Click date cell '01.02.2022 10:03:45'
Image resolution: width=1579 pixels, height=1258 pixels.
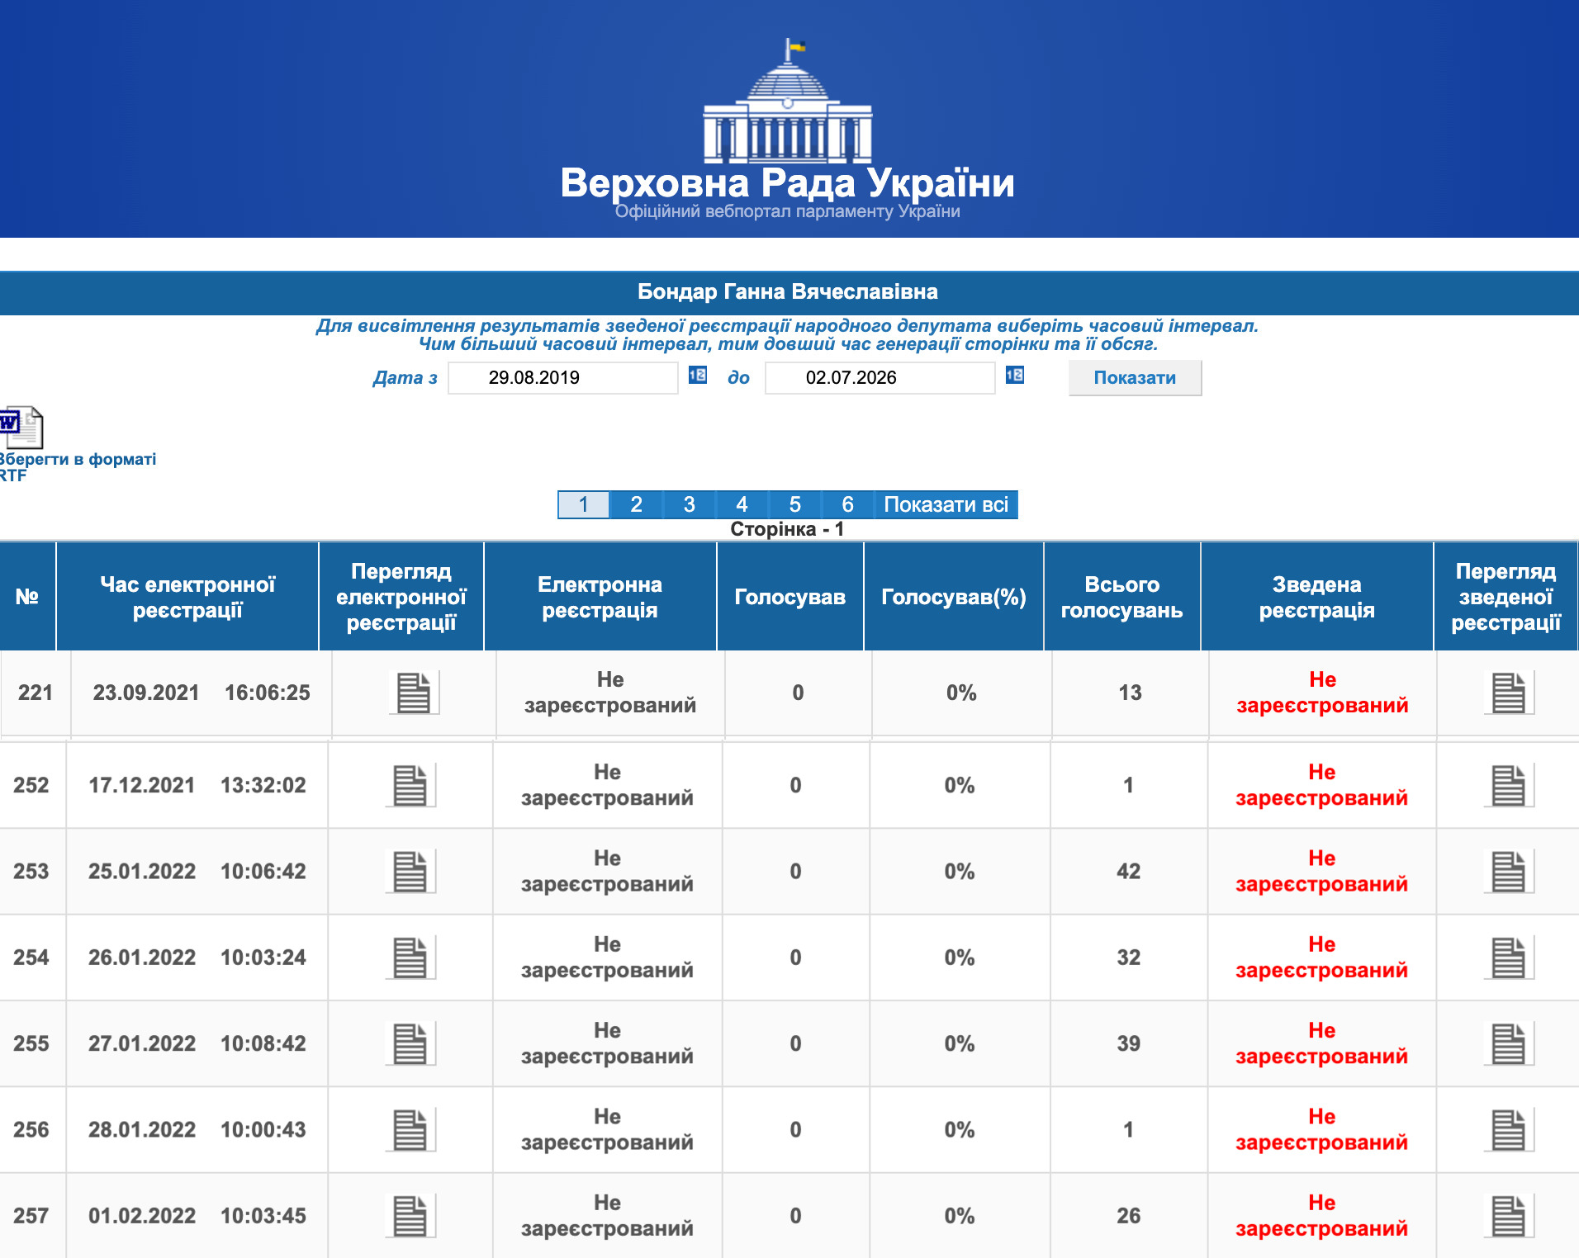(197, 1216)
